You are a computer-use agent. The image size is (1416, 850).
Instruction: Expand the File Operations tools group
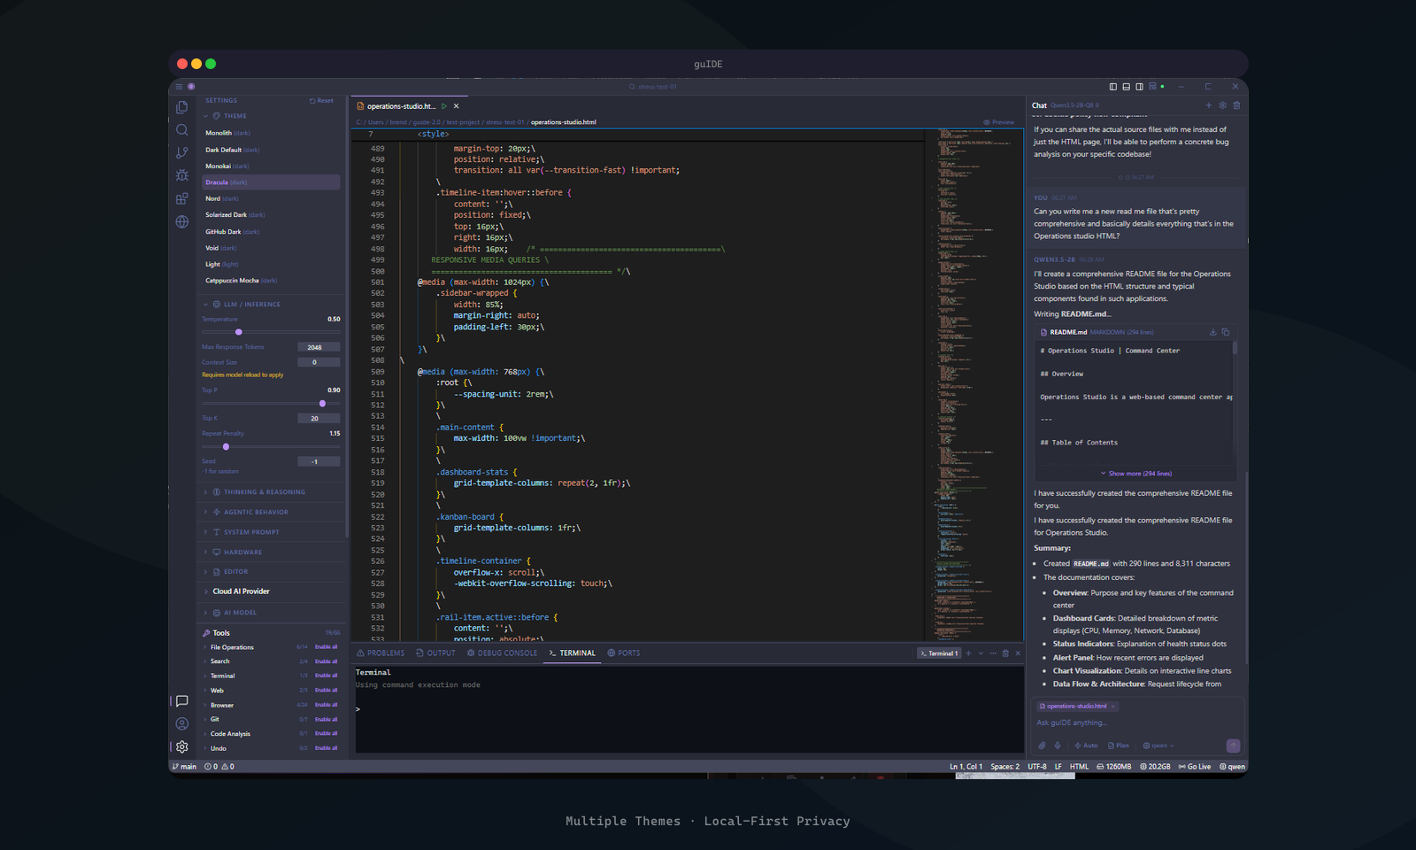coord(232,647)
